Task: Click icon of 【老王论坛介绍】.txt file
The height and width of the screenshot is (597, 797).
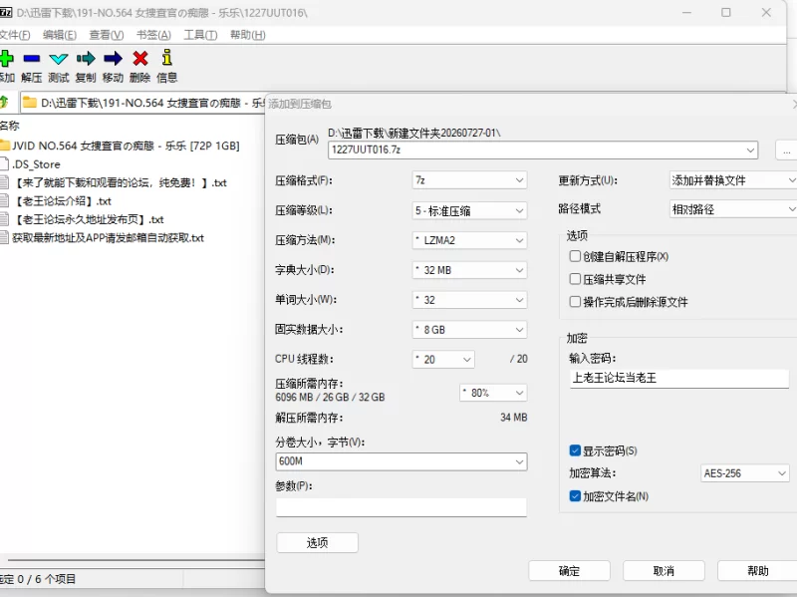Action: click(5, 201)
